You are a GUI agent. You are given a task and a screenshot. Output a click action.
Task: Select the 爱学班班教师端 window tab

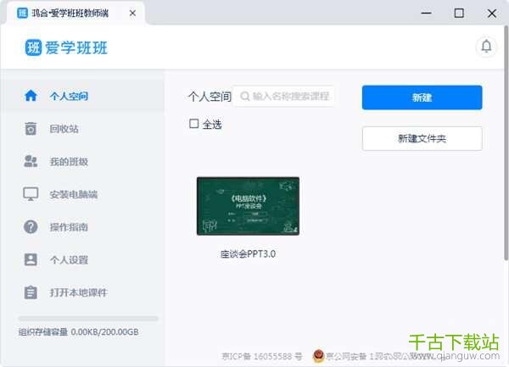click(76, 14)
